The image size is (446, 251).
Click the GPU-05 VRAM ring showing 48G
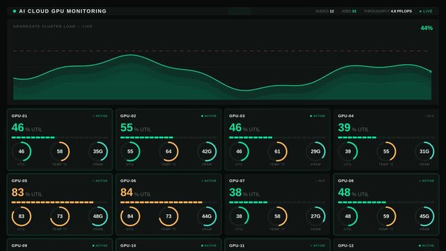click(98, 216)
